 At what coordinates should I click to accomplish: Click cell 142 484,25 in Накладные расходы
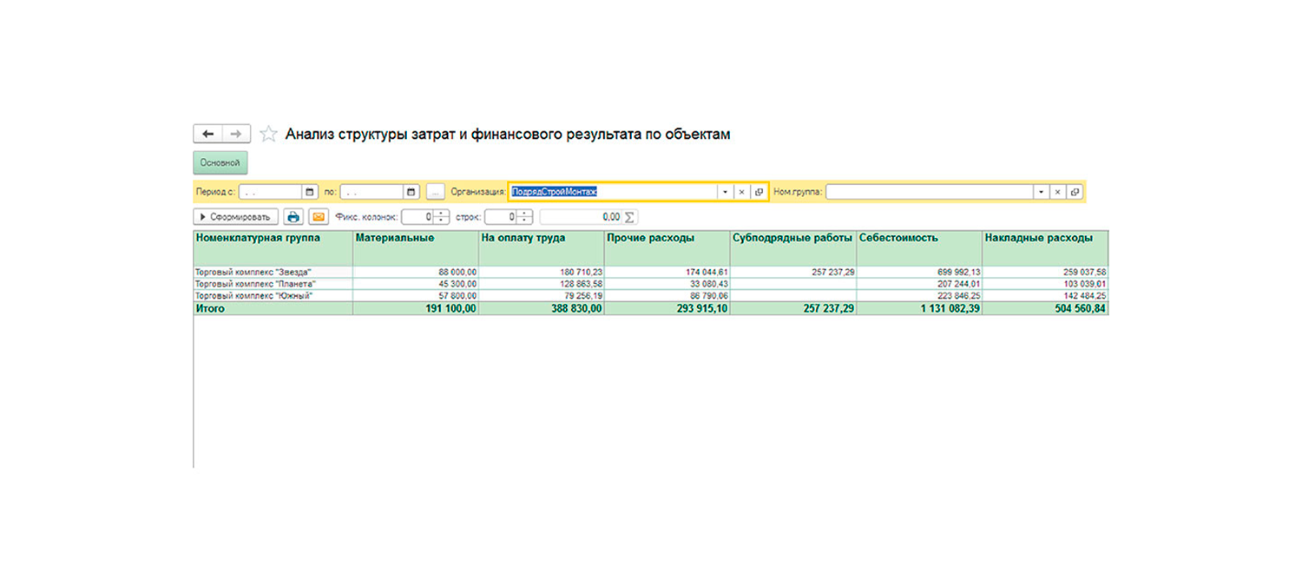pos(1045,296)
